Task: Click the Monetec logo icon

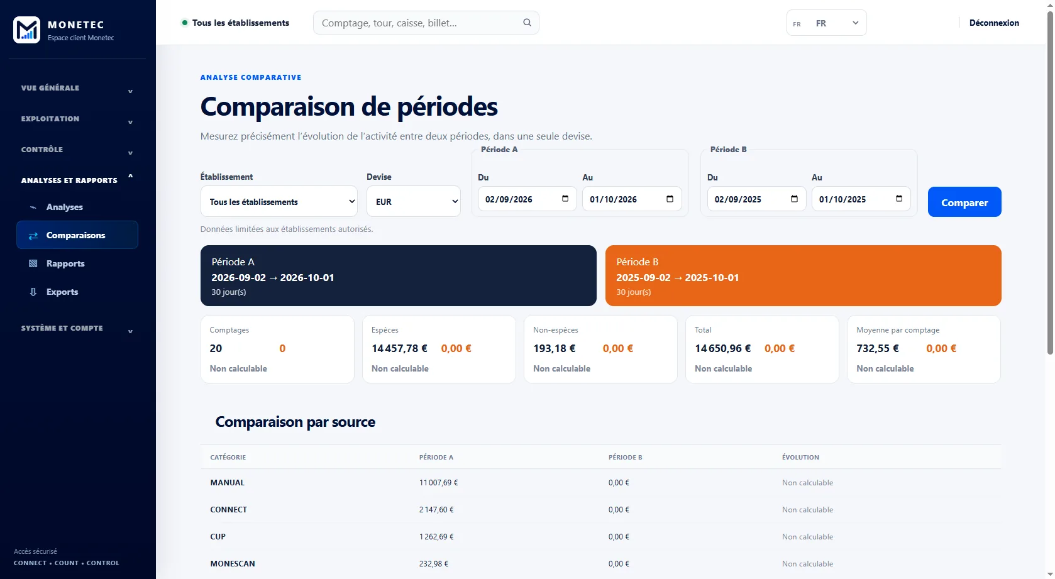Action: pyautogui.click(x=26, y=30)
